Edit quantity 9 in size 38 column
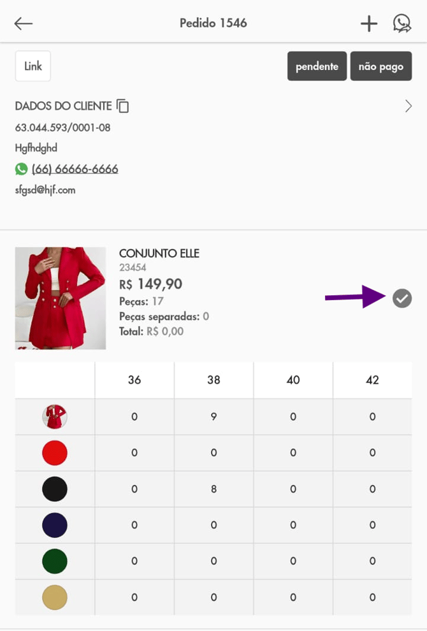Image resolution: width=427 pixels, height=631 pixels. [x=213, y=417]
